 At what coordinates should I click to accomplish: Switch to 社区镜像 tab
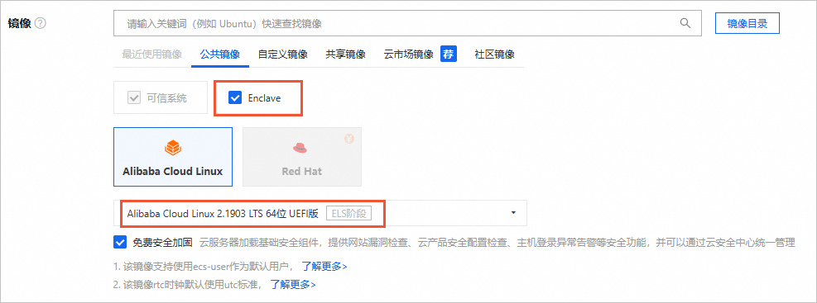tap(494, 54)
